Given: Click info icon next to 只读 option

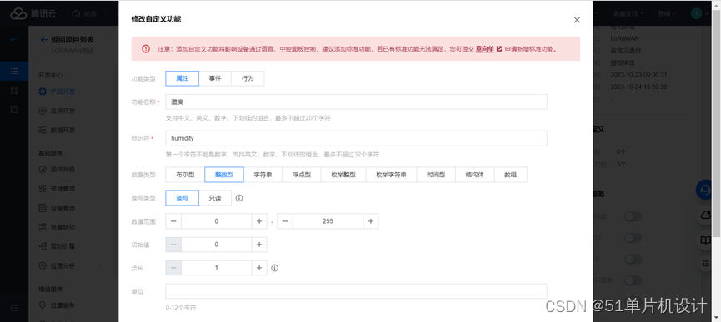Looking at the screenshot, I should click(239, 198).
